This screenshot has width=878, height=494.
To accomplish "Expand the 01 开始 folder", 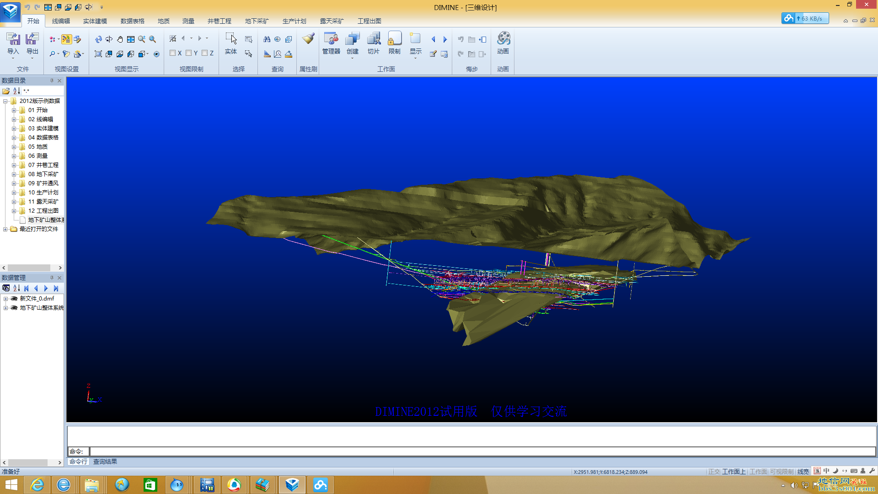I will tap(14, 110).
